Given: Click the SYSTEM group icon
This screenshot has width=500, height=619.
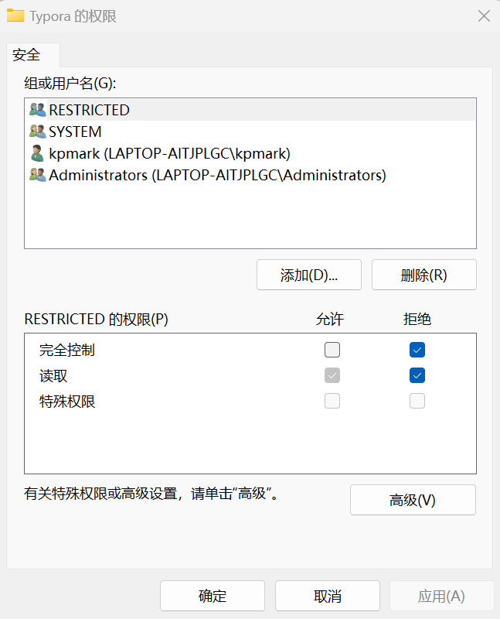Looking at the screenshot, I should point(37,132).
